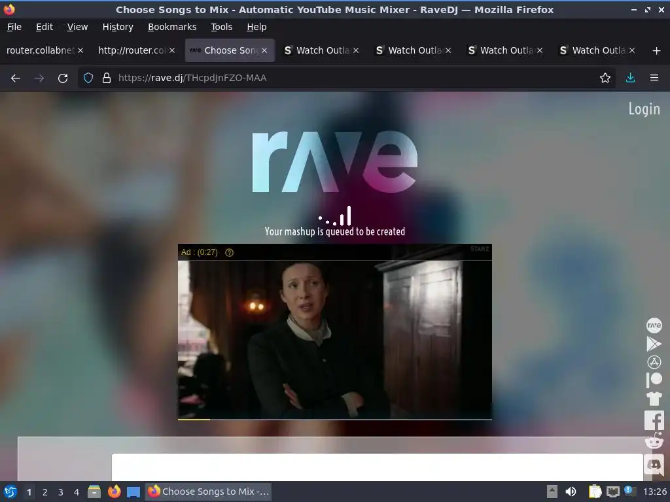
Task: Open the Help menu
Action: tap(256, 27)
